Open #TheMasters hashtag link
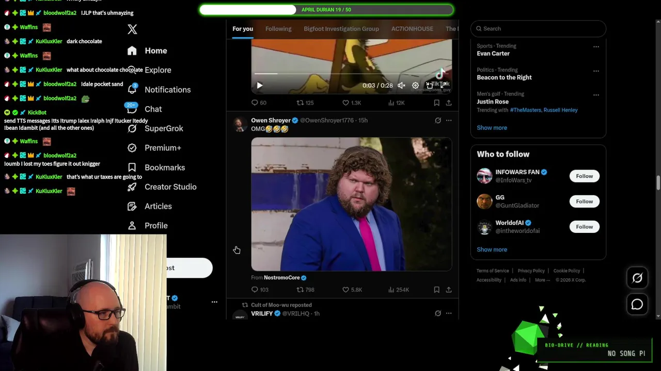The image size is (661, 371). tap(526, 110)
